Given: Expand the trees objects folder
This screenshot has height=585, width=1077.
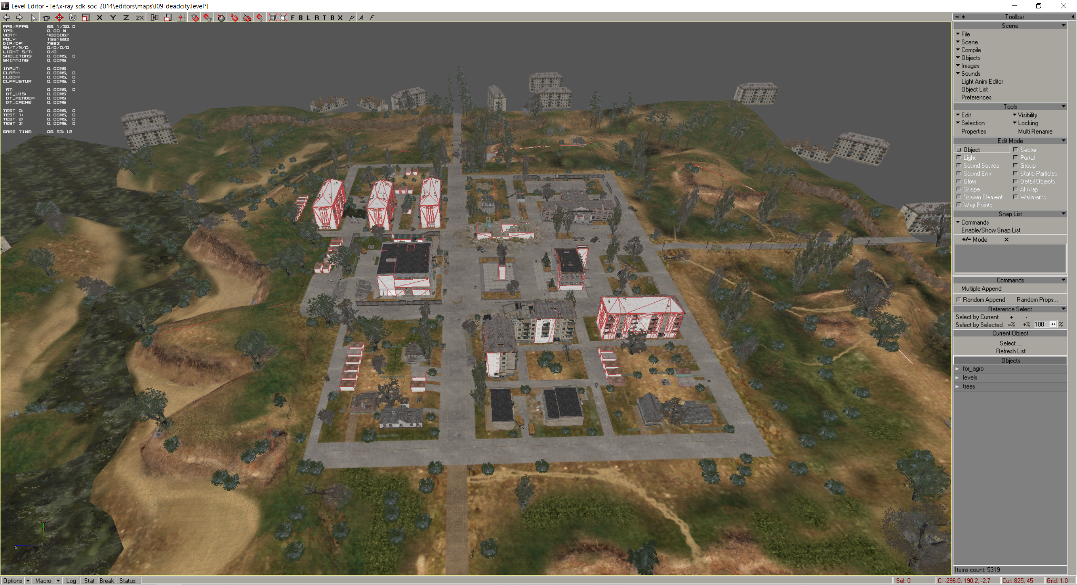Looking at the screenshot, I should pos(958,386).
